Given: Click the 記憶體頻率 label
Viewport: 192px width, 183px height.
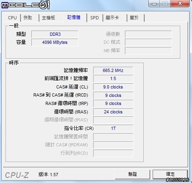Looking at the screenshot, I should pyautogui.click(x=76, y=70).
